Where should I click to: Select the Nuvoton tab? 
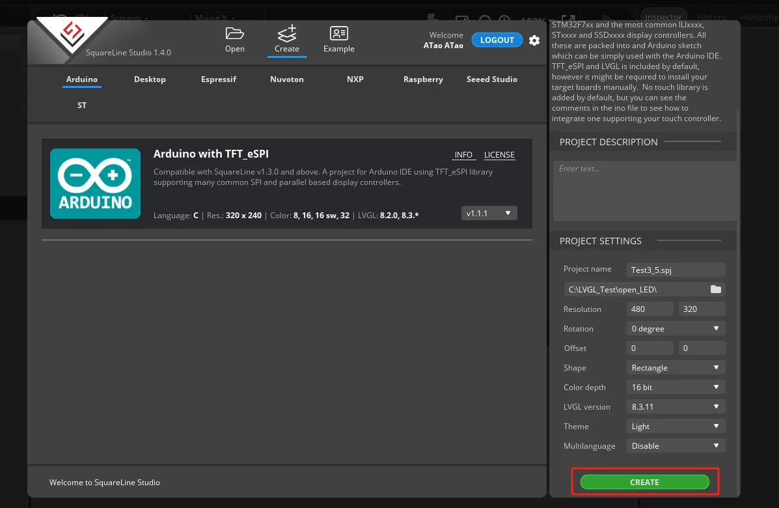(286, 79)
